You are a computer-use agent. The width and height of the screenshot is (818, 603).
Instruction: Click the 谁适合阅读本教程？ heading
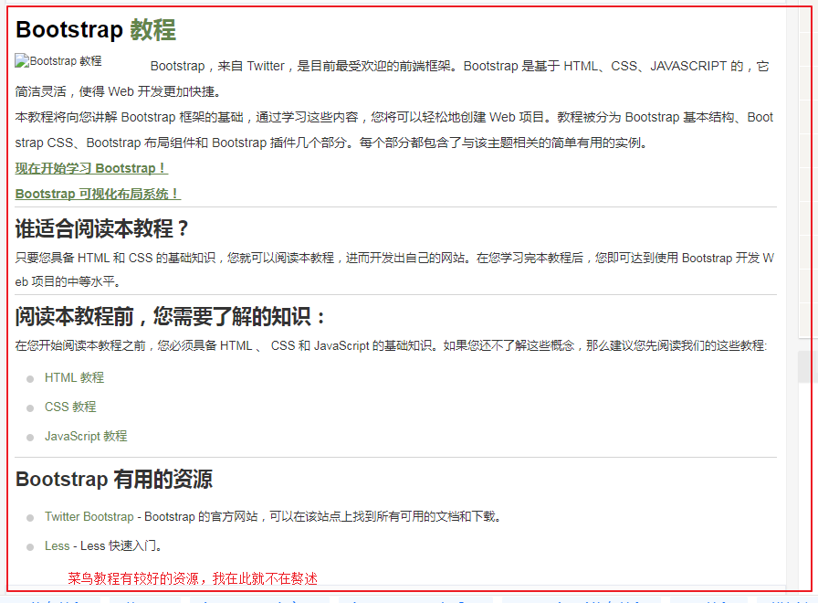click(x=101, y=228)
